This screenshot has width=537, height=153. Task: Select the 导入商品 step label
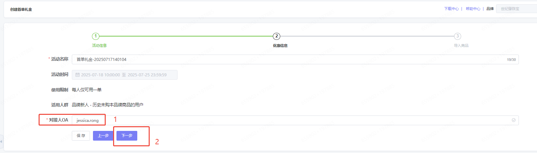tap(461, 46)
